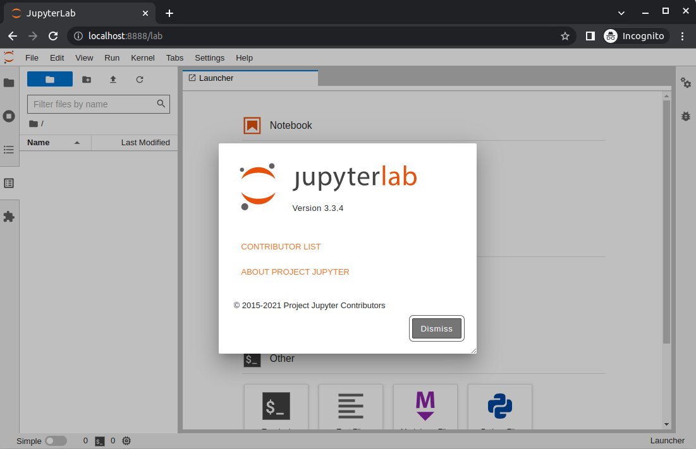Refresh the file list
This screenshot has width=696, height=449.
[139, 80]
